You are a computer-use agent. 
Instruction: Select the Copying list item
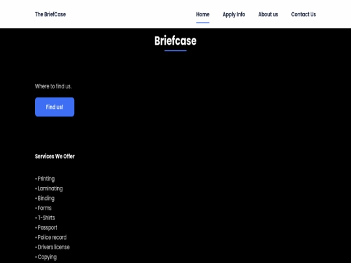pos(46,257)
